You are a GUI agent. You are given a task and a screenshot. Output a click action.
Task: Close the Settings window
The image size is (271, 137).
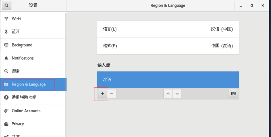point(263,6)
